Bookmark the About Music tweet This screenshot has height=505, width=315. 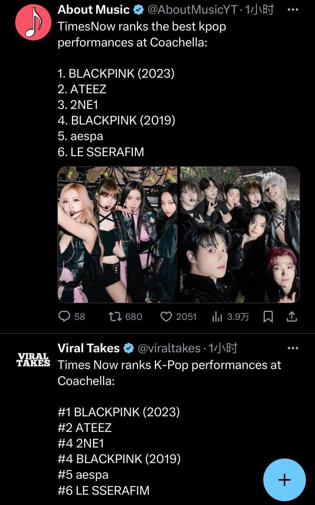tap(268, 316)
